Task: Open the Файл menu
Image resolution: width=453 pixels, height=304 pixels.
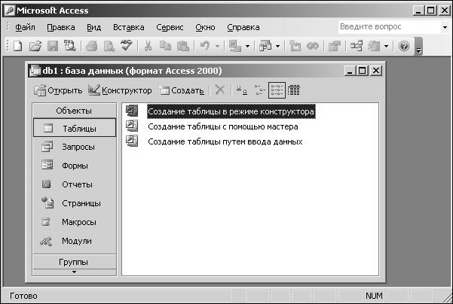Action: pos(25,27)
